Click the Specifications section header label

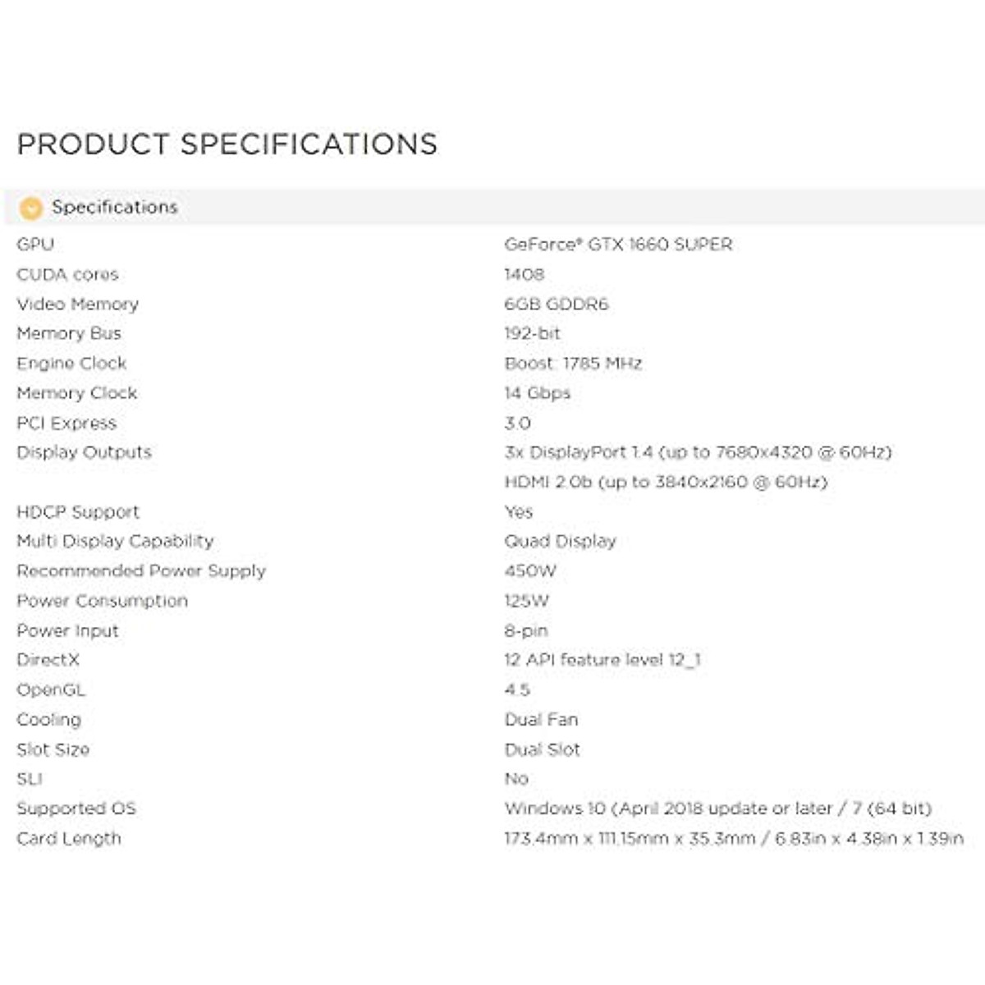click(x=114, y=208)
